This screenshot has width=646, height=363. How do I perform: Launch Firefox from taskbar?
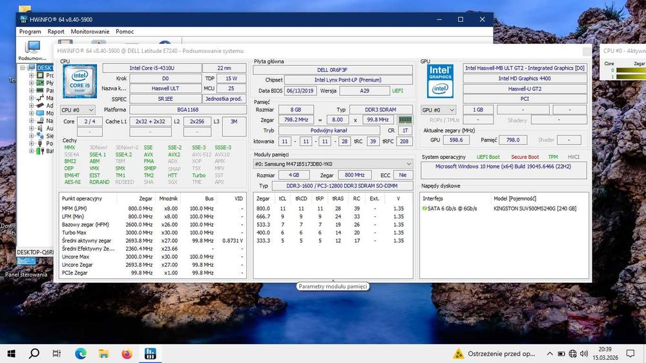[127, 353]
